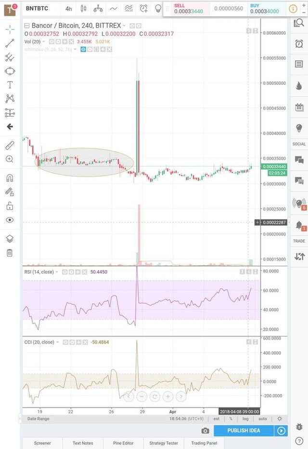Toggle auto scale mode
The image size is (308, 449).
263,419
